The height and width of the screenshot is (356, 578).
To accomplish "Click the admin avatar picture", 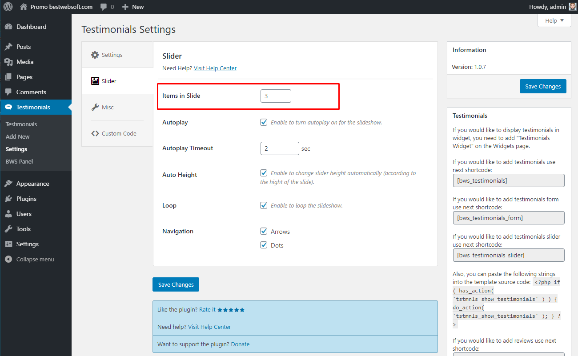I will pyautogui.click(x=573, y=7).
